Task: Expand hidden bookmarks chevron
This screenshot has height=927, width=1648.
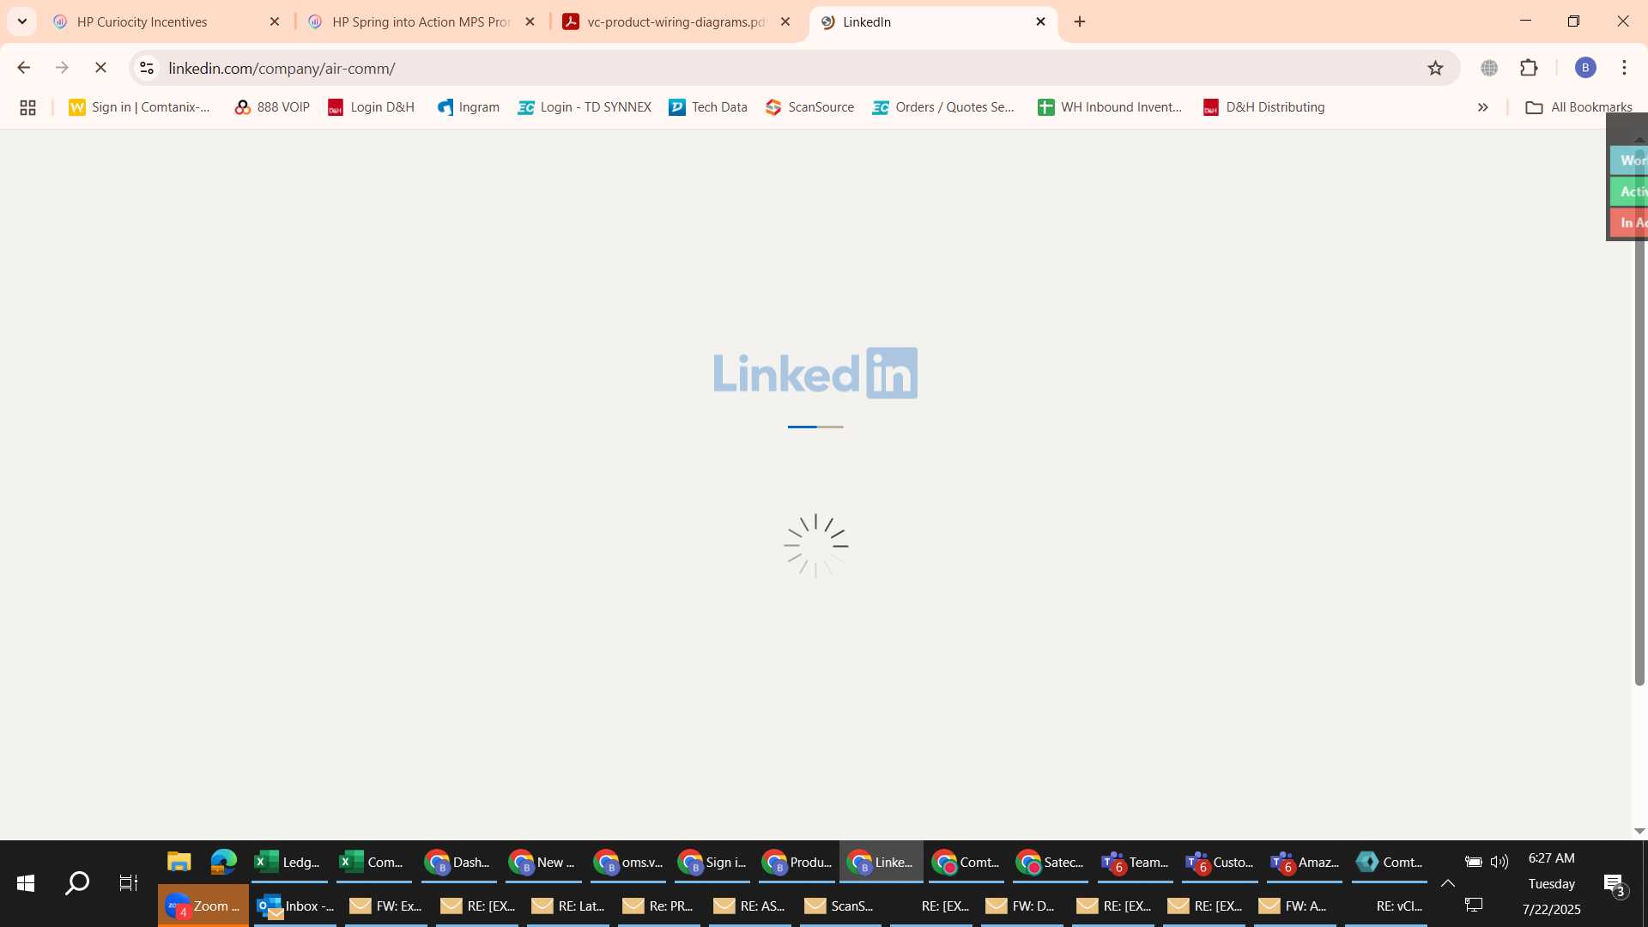Action: click(1482, 107)
